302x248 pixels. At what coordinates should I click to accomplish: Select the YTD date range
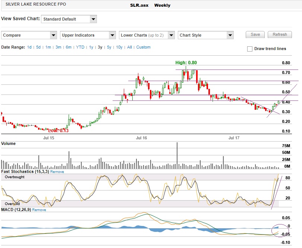coord(80,47)
